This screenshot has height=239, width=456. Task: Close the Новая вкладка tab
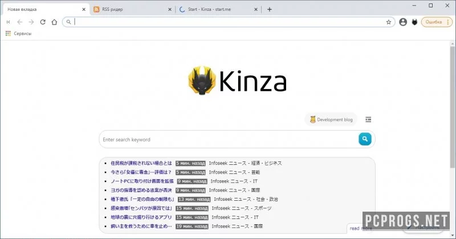point(84,9)
